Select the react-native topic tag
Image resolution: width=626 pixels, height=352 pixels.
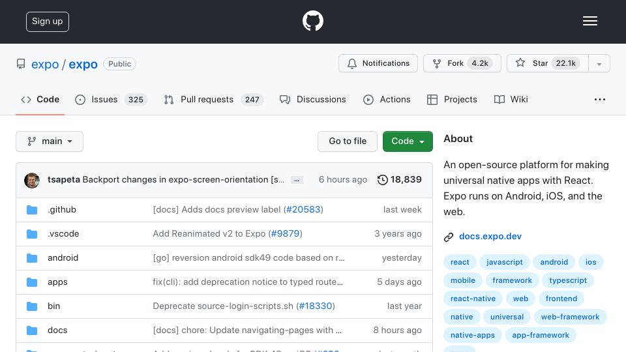[x=473, y=299]
